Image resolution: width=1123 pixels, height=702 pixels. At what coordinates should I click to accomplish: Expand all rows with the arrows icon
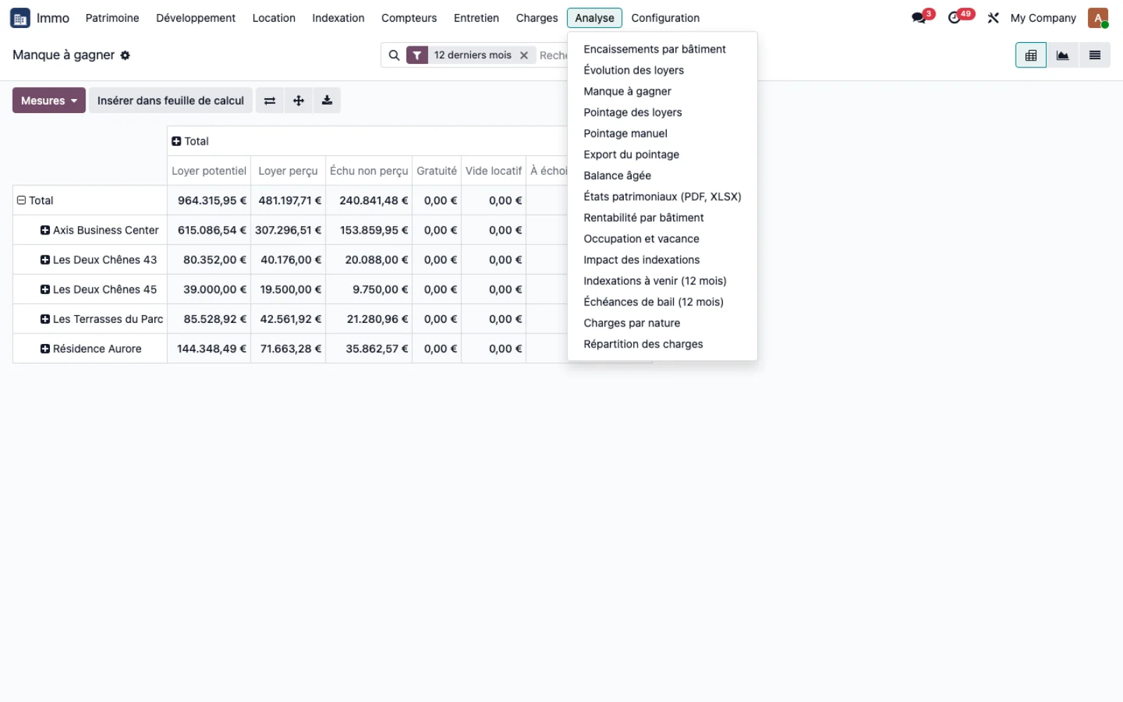point(298,100)
